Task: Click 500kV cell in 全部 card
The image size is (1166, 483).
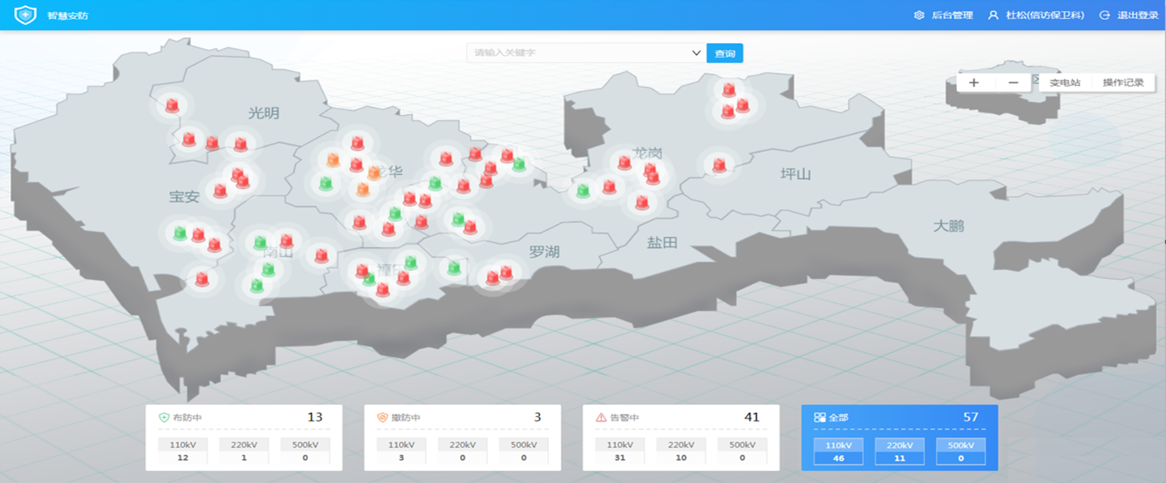Action: [961, 452]
